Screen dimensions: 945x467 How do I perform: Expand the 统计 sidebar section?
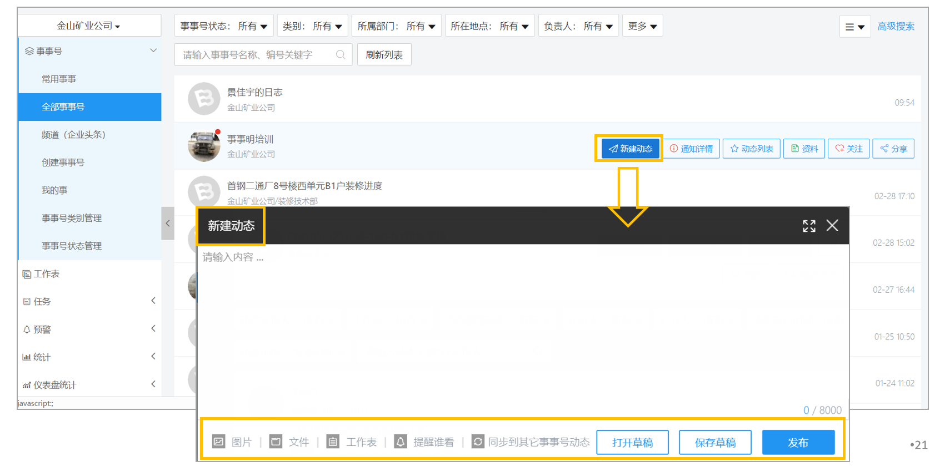(x=89, y=357)
